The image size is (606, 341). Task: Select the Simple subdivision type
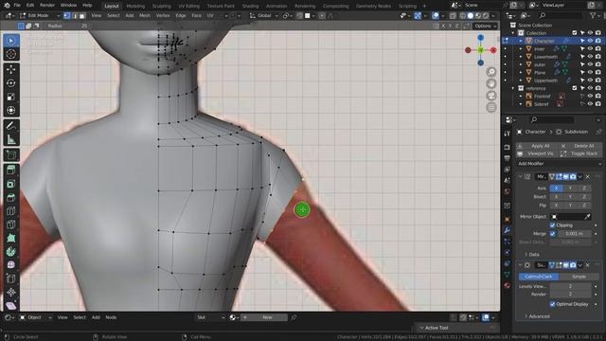coord(579,277)
